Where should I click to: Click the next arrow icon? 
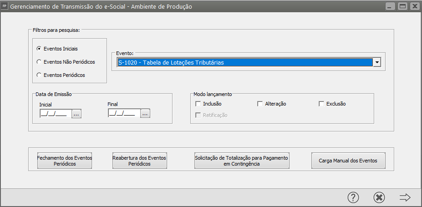(405, 197)
